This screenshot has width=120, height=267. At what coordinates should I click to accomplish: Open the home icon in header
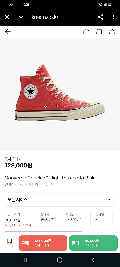click(86, 32)
